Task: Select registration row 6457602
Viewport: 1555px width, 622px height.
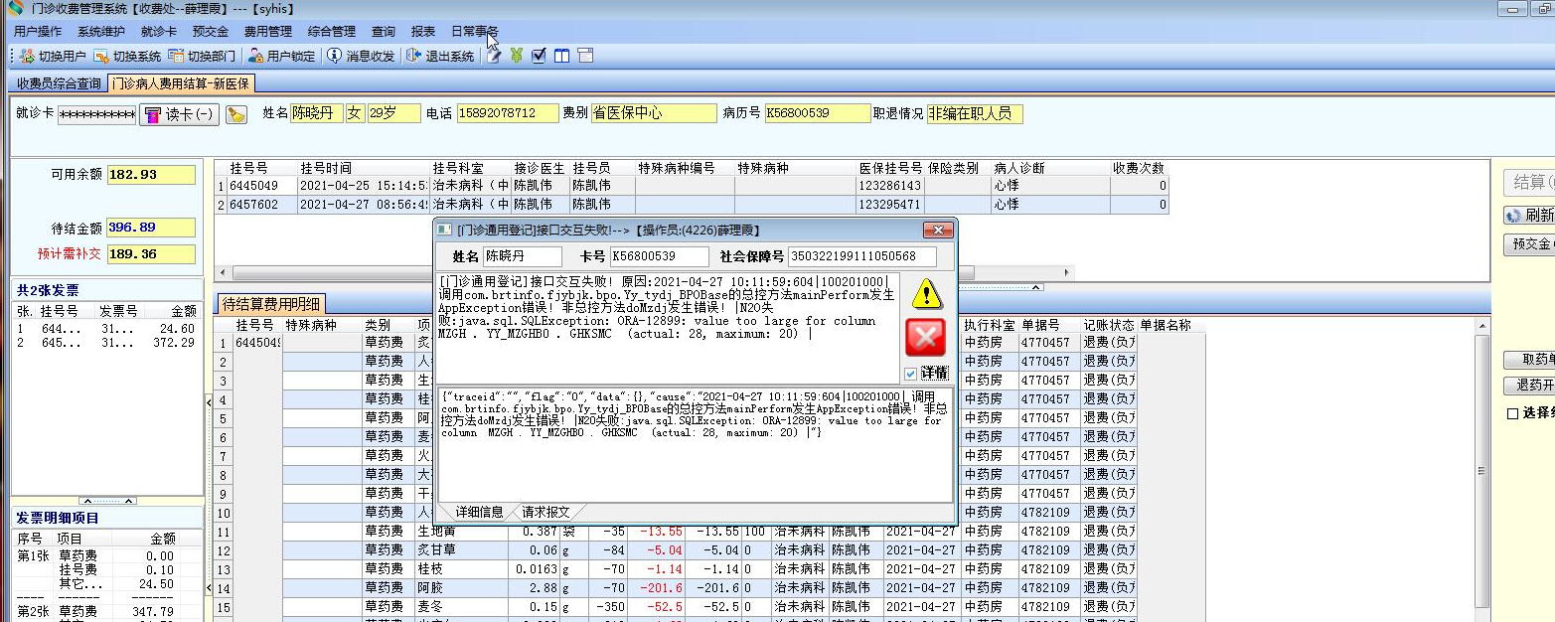Action: (x=692, y=205)
